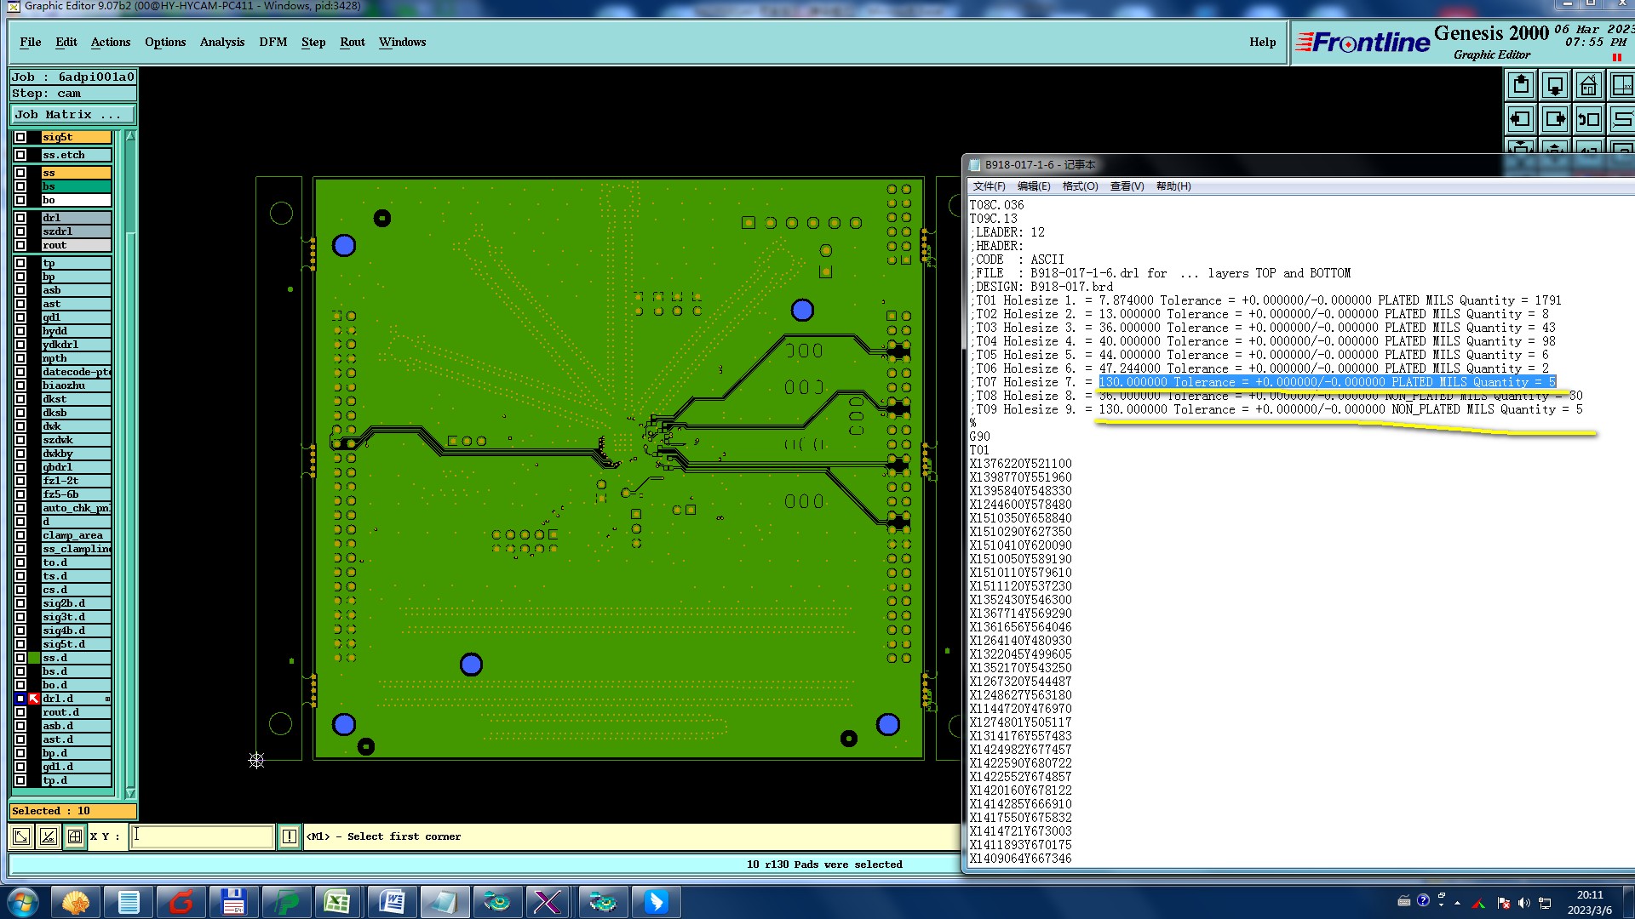Click the layer list scroll up arrow
Screen dimensions: 1635x919
point(130,136)
